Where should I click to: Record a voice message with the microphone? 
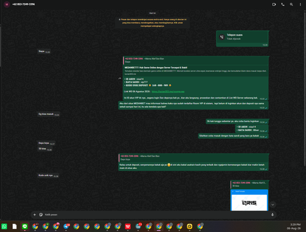pos(272,215)
